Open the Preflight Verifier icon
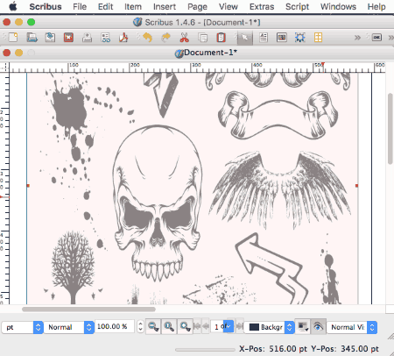Image resolution: width=394 pixels, height=356 pixels. tap(105, 38)
